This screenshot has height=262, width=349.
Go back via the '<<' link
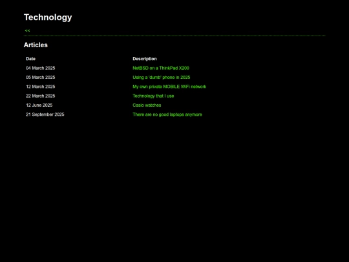[x=27, y=30]
